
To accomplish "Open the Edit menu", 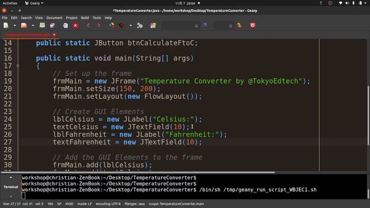I will (x=14, y=18).
